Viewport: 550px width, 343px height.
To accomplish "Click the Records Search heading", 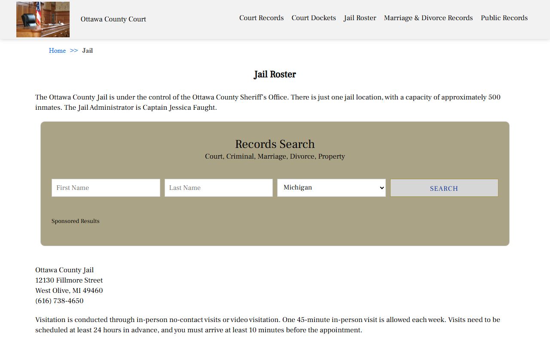I will (275, 144).
